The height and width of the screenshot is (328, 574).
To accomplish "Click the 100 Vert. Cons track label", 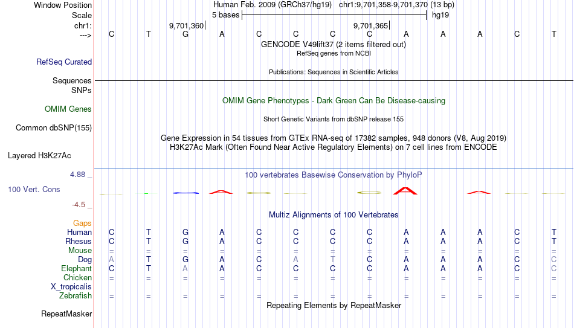I will (34, 189).
